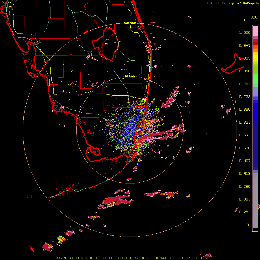Select the 0.627 legend value
260x260 pixels.
tap(245, 122)
